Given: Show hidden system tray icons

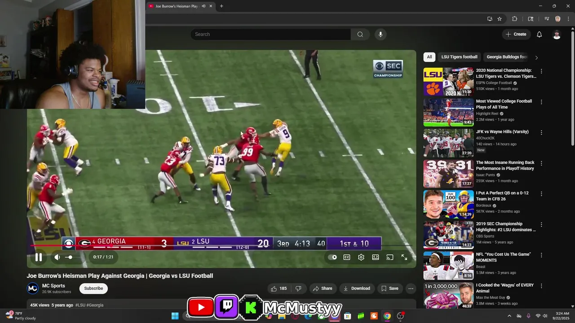Looking at the screenshot, I should (509, 316).
